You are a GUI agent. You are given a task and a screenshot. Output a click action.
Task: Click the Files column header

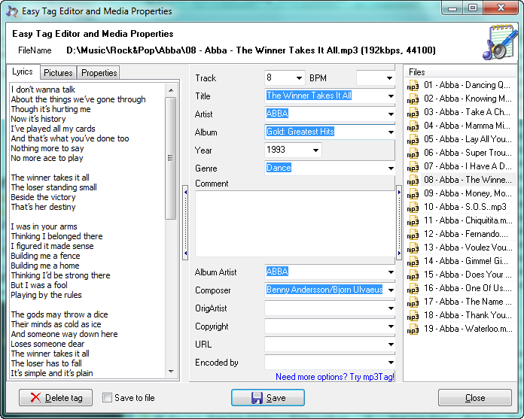[x=460, y=72]
